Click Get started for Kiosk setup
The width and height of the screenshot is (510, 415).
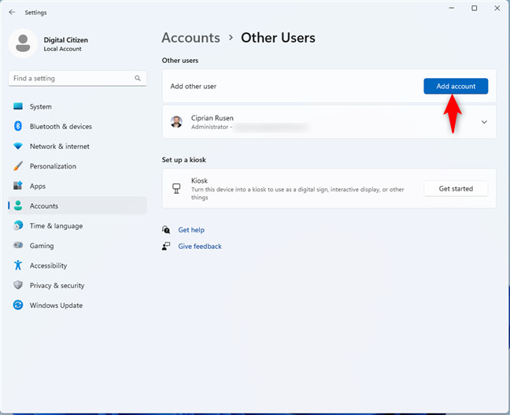pos(455,189)
